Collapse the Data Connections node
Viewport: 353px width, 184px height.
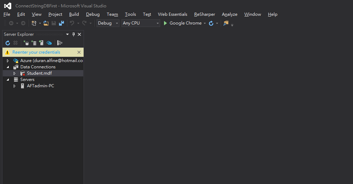point(8,67)
